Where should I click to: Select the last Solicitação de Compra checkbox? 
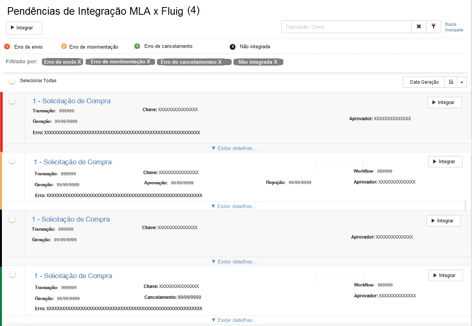coord(12,275)
